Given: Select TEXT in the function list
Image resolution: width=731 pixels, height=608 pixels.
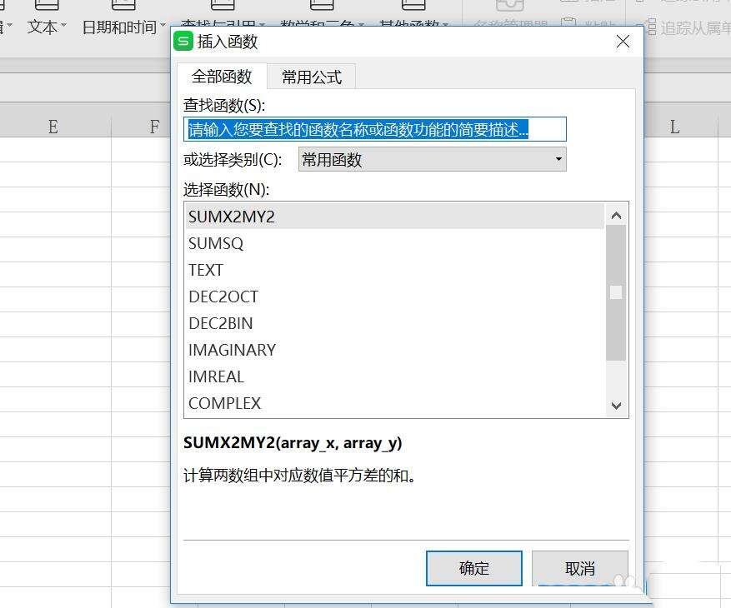Looking at the screenshot, I should pos(394,270).
